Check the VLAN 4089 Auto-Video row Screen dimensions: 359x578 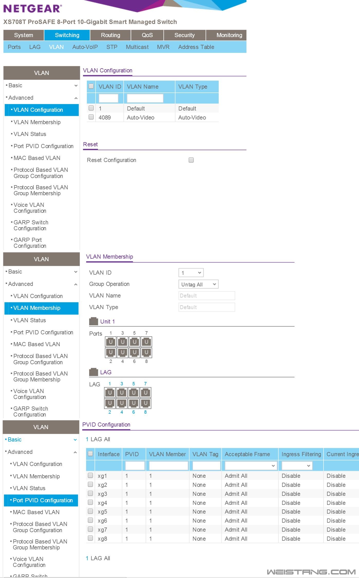[91, 117]
